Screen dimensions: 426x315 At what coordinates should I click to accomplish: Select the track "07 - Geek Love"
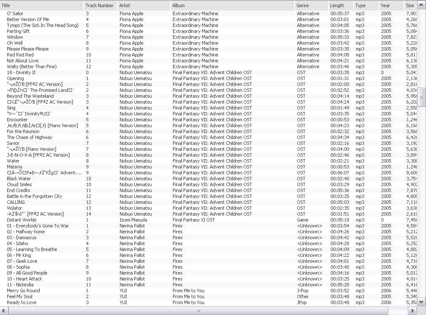(22, 261)
